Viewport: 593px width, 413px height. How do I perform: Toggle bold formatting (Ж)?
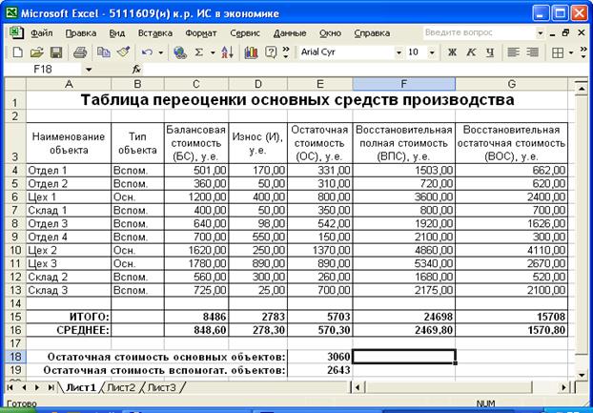point(452,52)
